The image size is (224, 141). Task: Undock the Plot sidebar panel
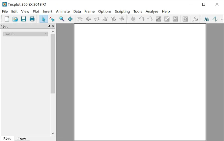49,26
